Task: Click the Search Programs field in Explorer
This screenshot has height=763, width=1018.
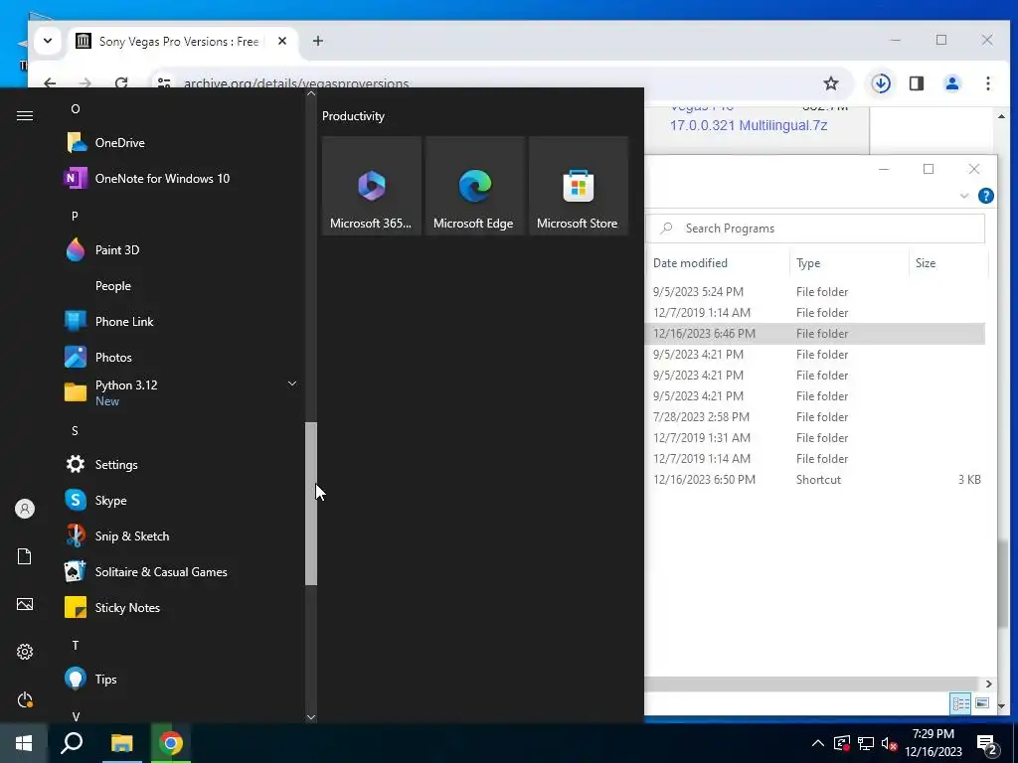Action: (815, 229)
